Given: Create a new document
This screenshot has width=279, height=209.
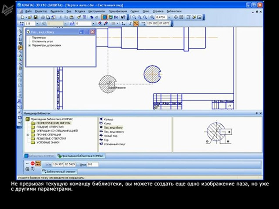Looking at the screenshot, I should 22,17.
